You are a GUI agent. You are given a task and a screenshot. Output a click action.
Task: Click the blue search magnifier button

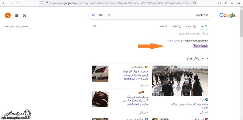point(94,15)
